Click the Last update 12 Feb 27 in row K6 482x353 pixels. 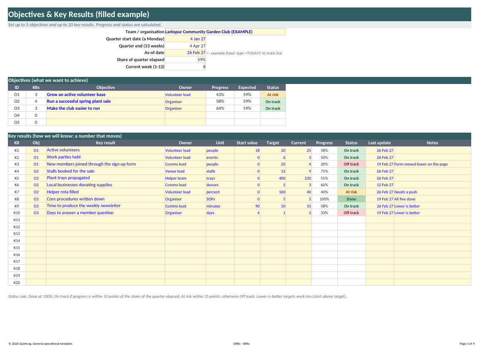click(x=380, y=185)
